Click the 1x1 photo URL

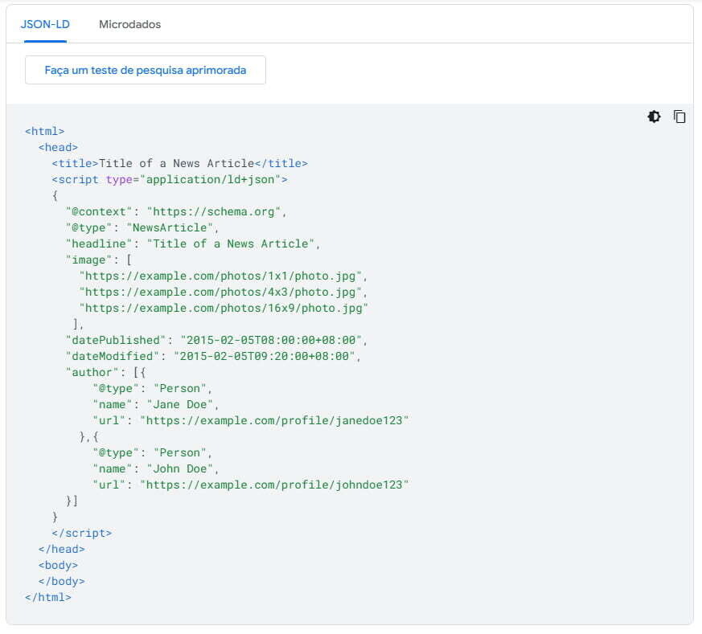coord(224,276)
